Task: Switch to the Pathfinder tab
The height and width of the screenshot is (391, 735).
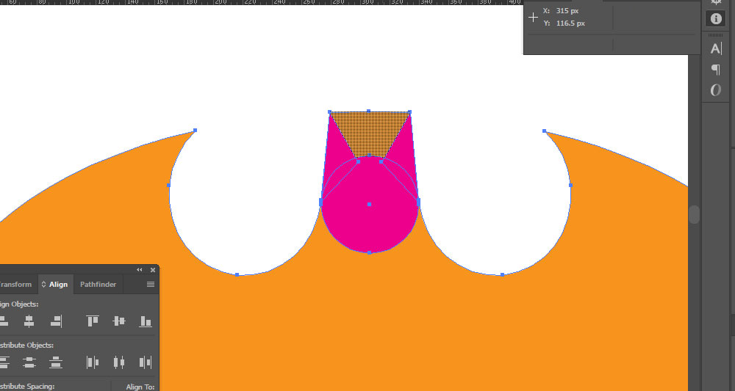Action: pos(98,285)
